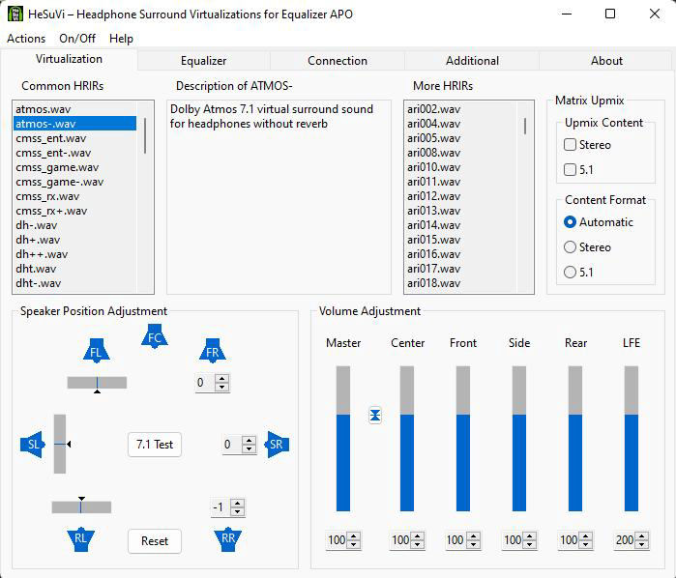Click the LFE volume slider
676x578 pixels.
pyautogui.click(x=632, y=439)
